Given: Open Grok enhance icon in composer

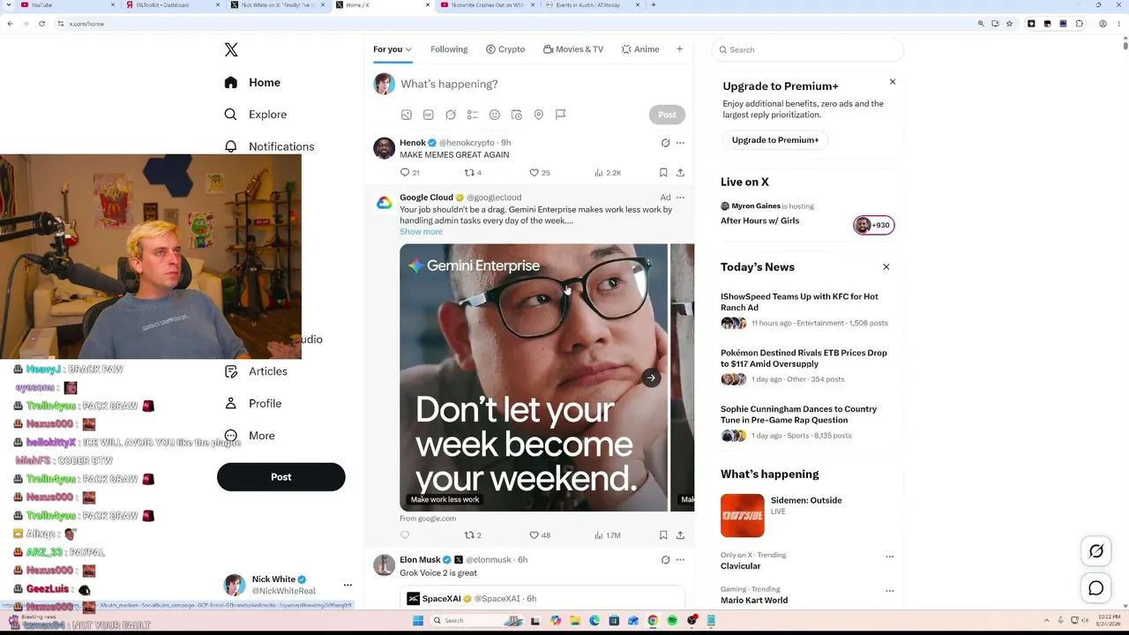Looking at the screenshot, I should pos(450,115).
